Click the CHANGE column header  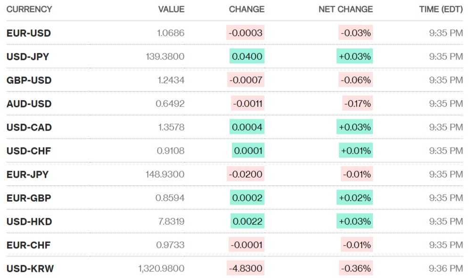[x=247, y=9]
